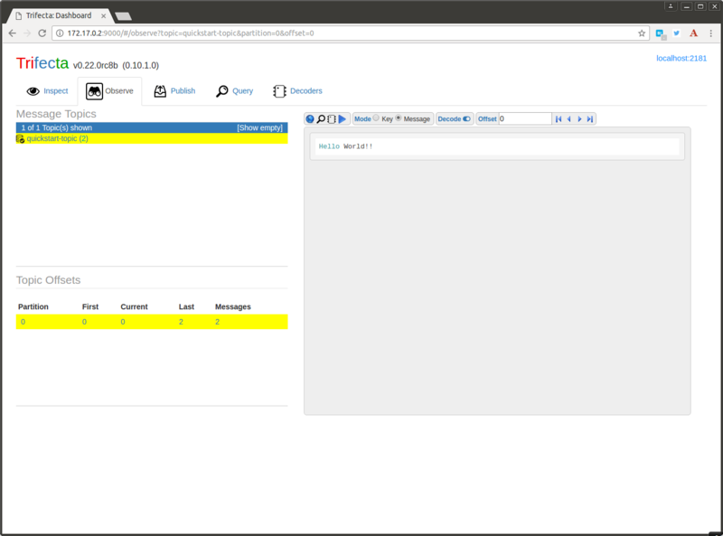723x536 pixels.
Task: Open the Chrome three-dot menu
Action: [x=711, y=33]
